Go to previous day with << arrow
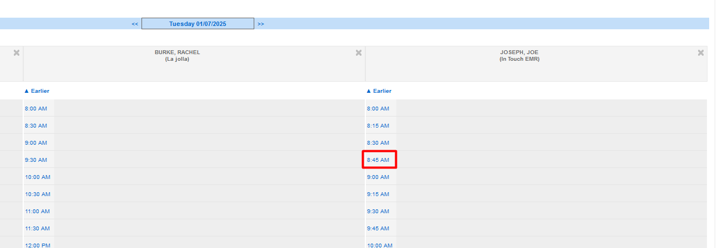The height and width of the screenshot is (248, 718). pos(135,24)
